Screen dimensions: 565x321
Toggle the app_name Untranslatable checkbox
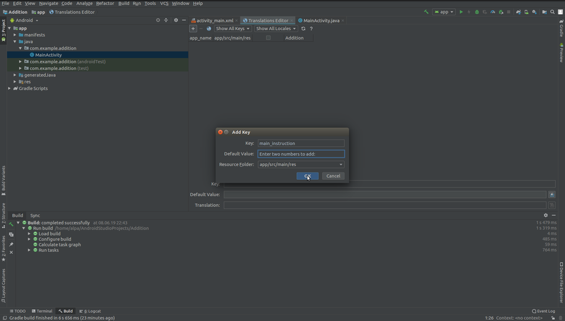click(x=268, y=38)
